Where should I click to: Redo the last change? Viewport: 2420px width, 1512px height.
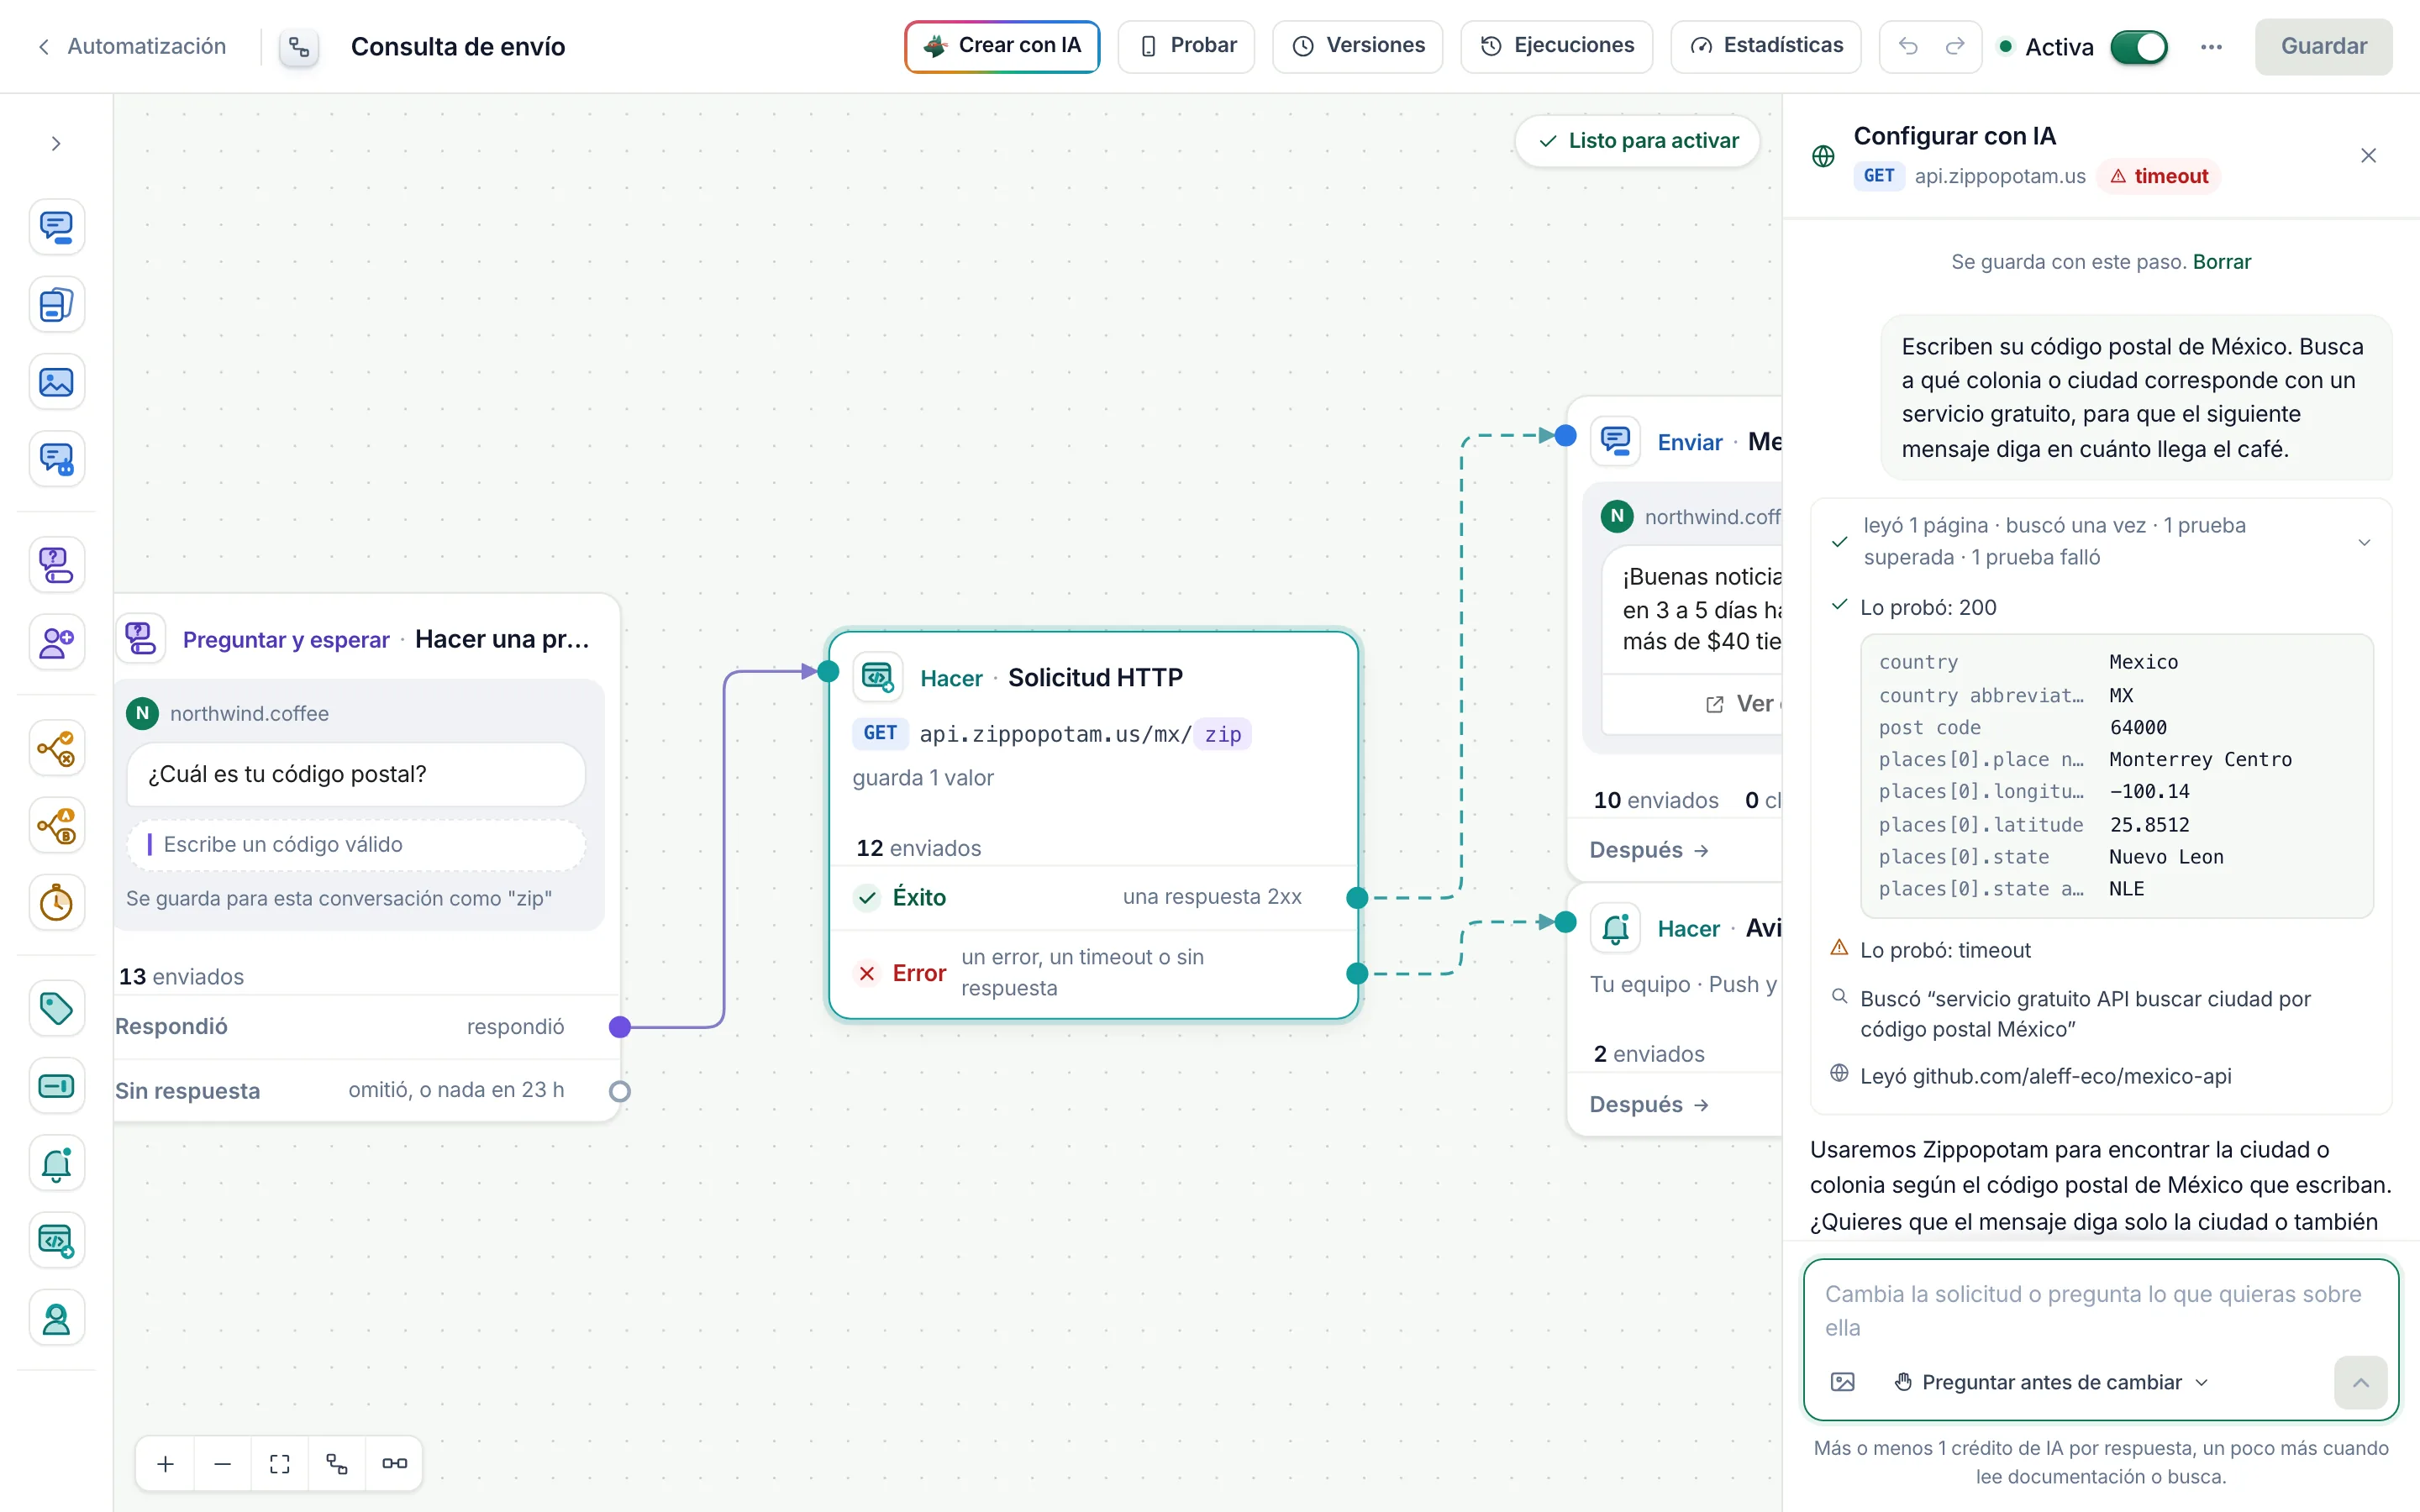pos(1954,46)
